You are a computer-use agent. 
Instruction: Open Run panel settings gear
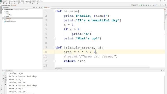tap(162, 71)
